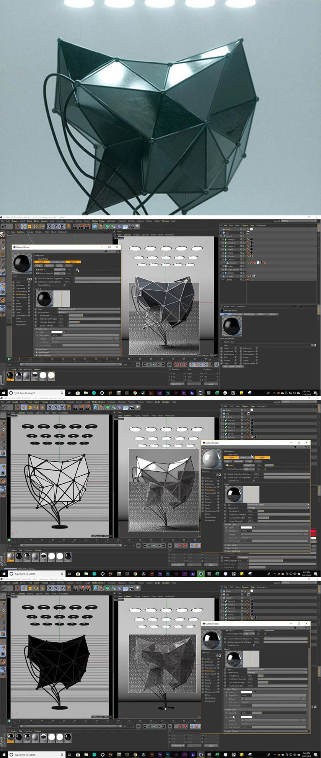This screenshot has height=758, width=321.
Task: Select the Live Selection tool in the middle Cinema 4D toolbar
Action: [x=17, y=407]
